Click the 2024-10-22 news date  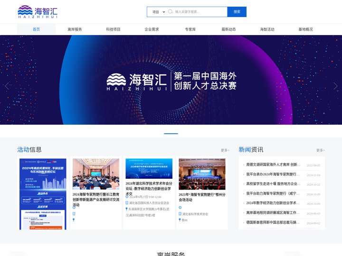[313, 184]
